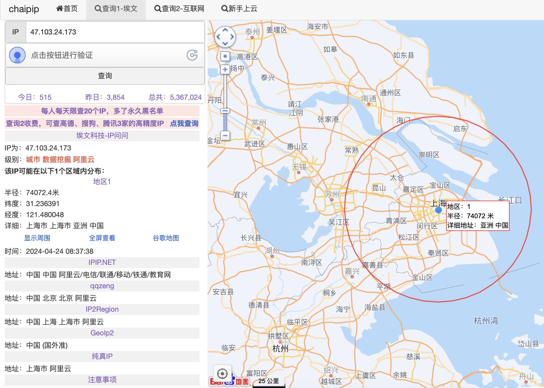Open 谷歌地图 link
The image size is (544, 388).
click(166, 238)
